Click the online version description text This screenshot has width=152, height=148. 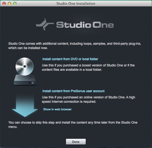(88, 99)
